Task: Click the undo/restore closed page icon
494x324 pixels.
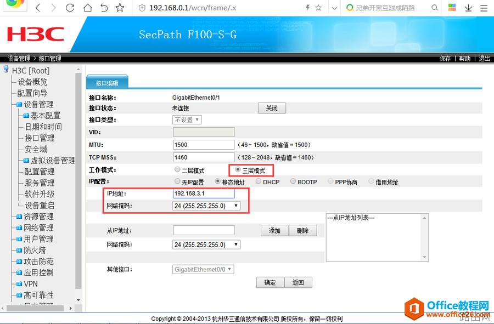Action: pos(104,8)
